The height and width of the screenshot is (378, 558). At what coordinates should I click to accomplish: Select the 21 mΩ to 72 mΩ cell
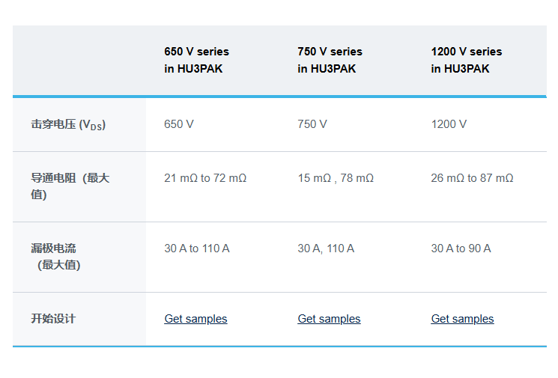pyautogui.click(x=205, y=178)
